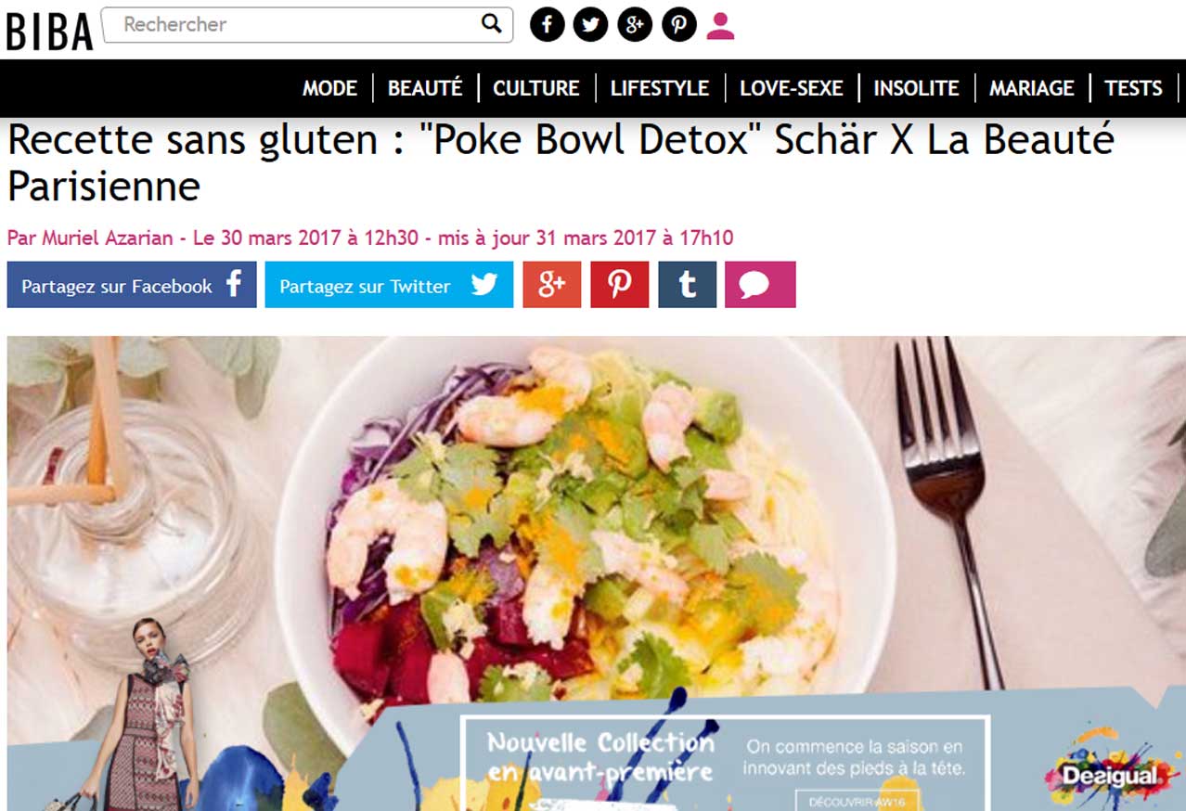Share via red Pinterest button

[x=620, y=285]
